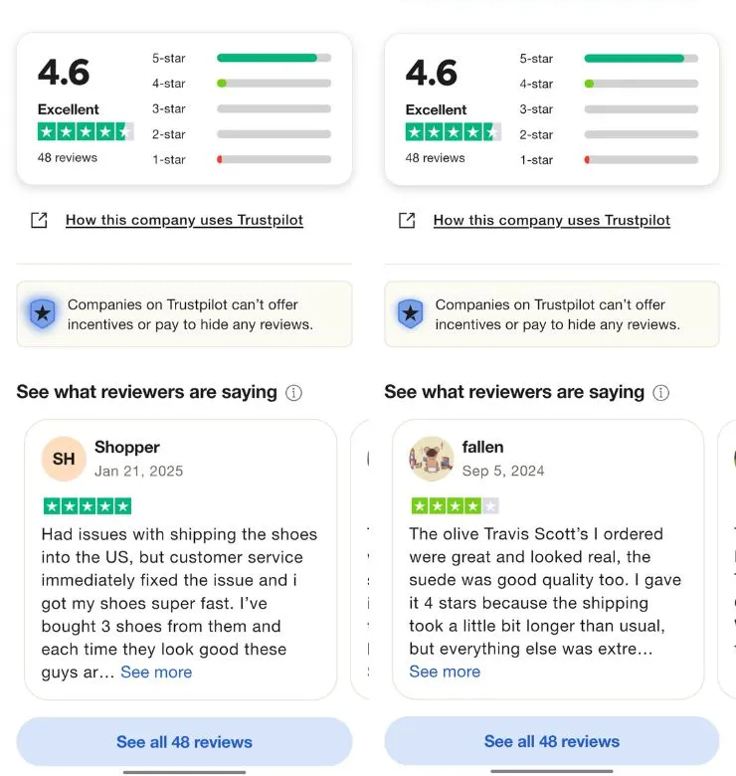Image resolution: width=736 pixels, height=776 pixels.
Task: Expand fallen's review with See more
Action: click(445, 672)
